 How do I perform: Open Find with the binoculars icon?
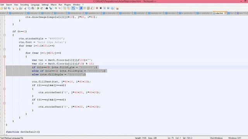pyautogui.click(x=46, y=8)
